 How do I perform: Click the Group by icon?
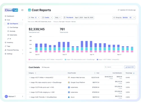(114, 18)
